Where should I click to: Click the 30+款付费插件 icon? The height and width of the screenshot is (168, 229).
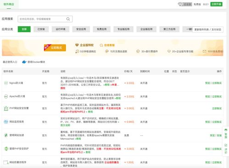(138, 51)
